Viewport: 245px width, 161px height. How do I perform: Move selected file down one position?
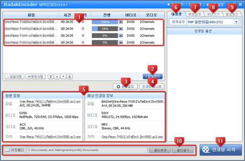[63, 77]
